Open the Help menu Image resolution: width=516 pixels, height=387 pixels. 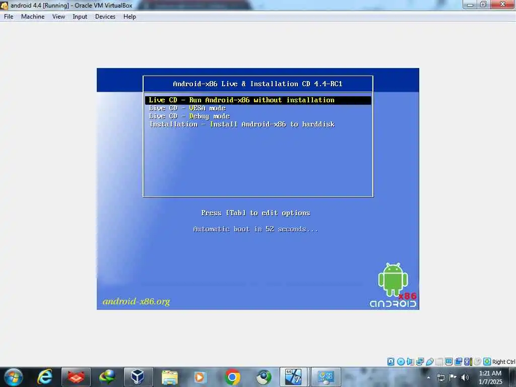(130, 17)
